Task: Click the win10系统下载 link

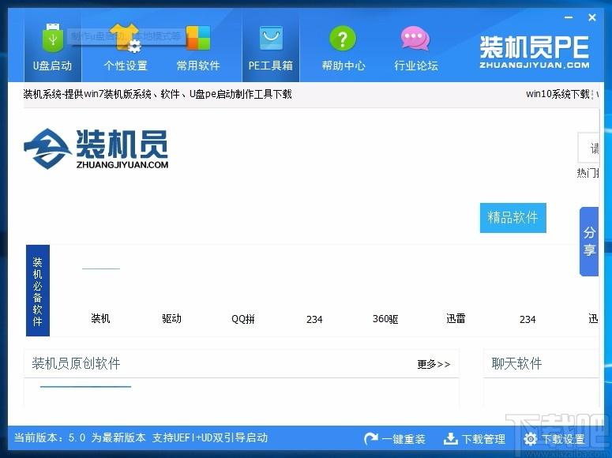Action: (x=558, y=94)
